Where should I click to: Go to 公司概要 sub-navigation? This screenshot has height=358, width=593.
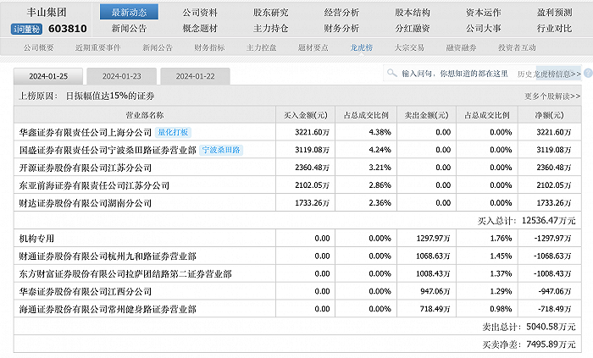click(39, 47)
